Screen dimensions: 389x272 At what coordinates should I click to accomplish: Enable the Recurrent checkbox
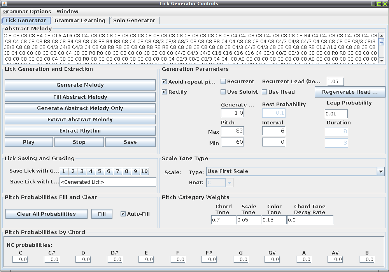223,81
